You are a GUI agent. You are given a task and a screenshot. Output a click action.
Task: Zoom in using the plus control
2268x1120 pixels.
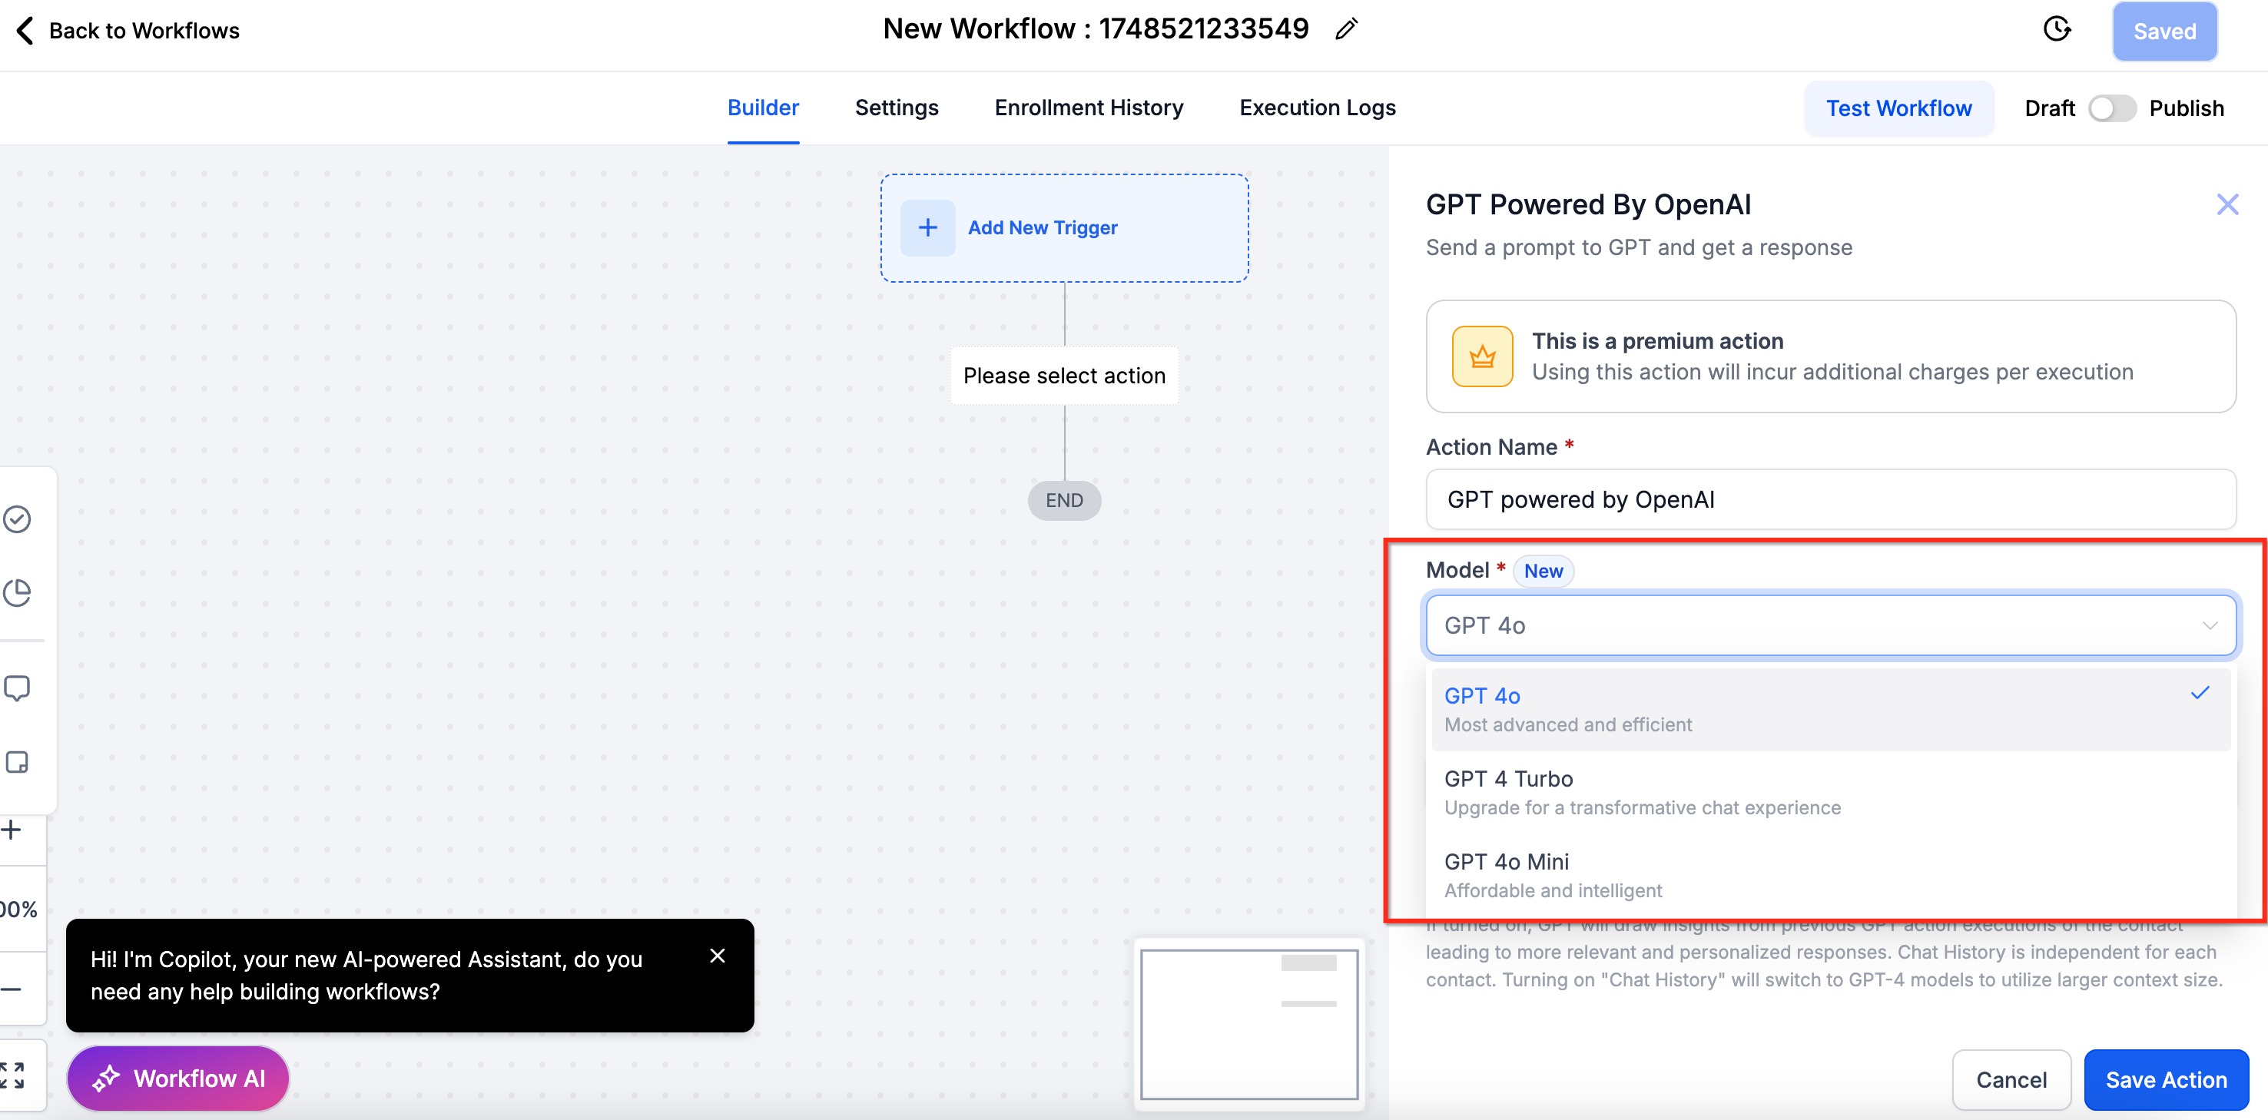pos(12,830)
